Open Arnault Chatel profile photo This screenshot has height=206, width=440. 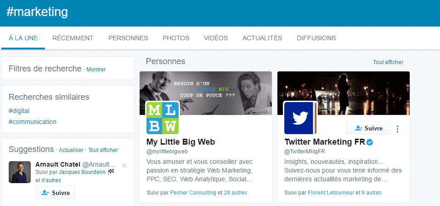[20, 172]
